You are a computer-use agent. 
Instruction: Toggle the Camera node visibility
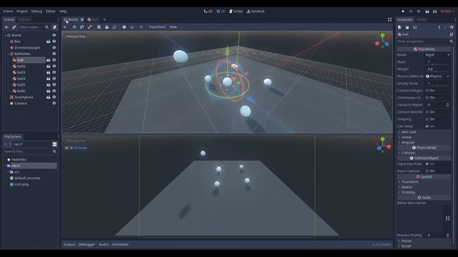[x=54, y=103]
